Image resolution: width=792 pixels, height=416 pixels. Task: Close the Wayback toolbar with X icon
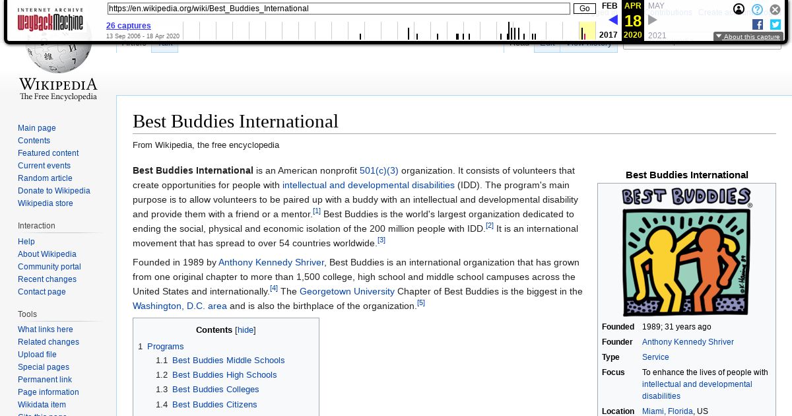[x=775, y=9]
